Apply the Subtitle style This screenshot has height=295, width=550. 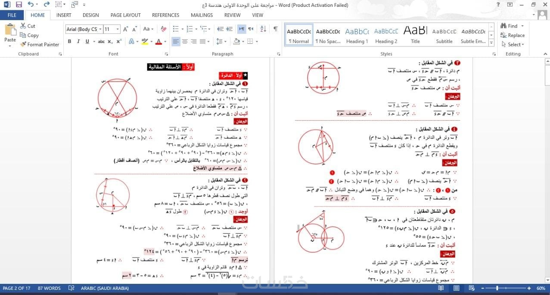[444, 35]
